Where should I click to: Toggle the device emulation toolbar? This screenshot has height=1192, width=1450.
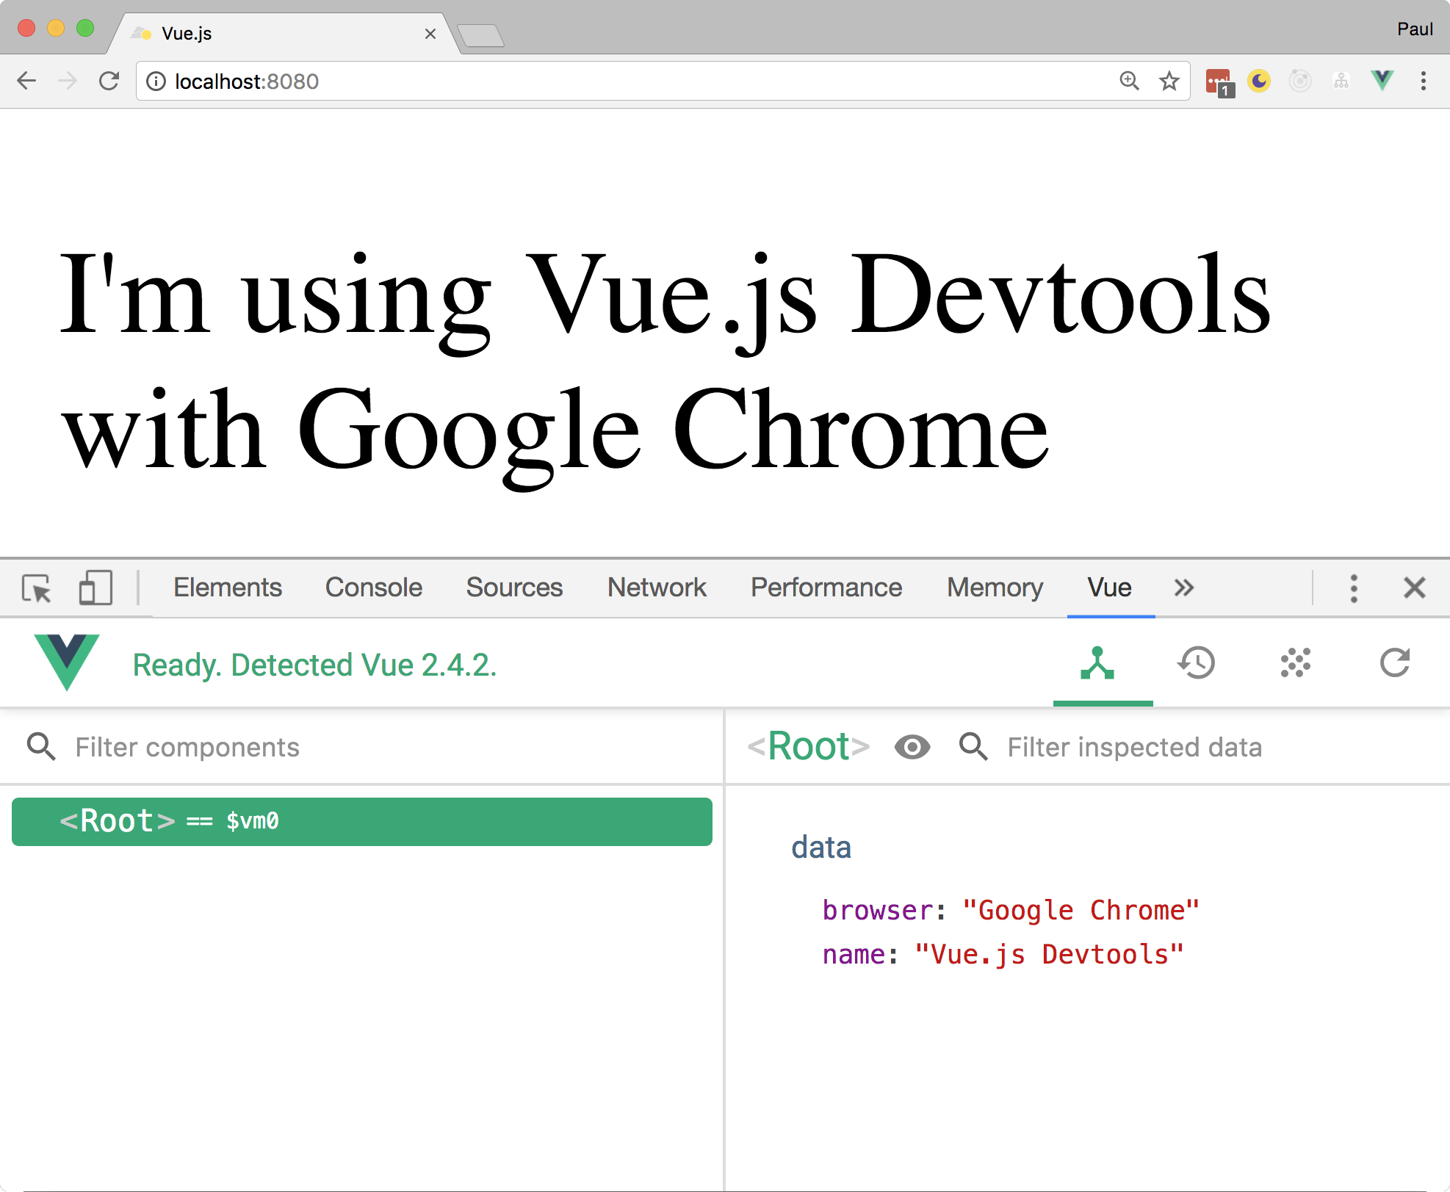click(95, 588)
